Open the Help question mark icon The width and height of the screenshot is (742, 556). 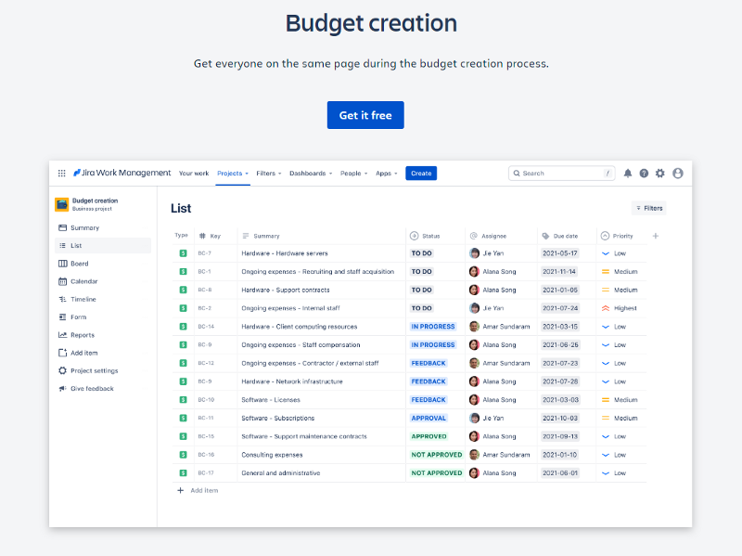click(644, 174)
